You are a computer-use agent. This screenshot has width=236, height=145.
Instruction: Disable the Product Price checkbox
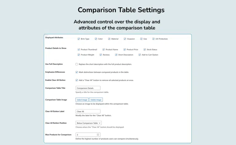(124, 49)
